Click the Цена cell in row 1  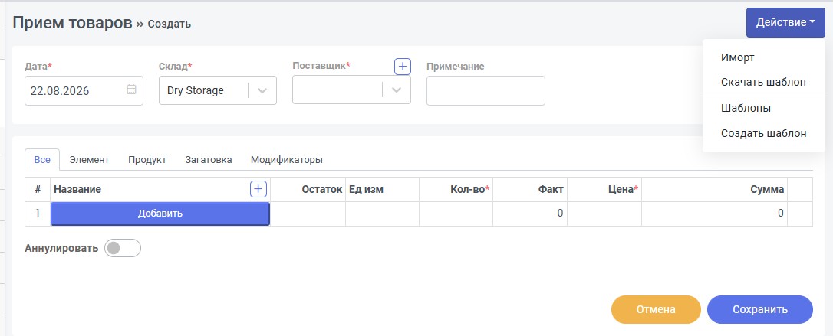coord(604,214)
